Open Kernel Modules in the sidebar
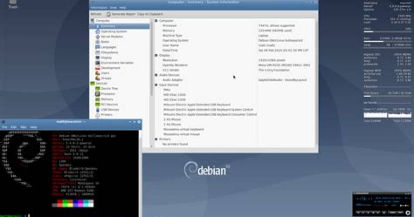This screenshot has width=414, height=217. click(112, 37)
